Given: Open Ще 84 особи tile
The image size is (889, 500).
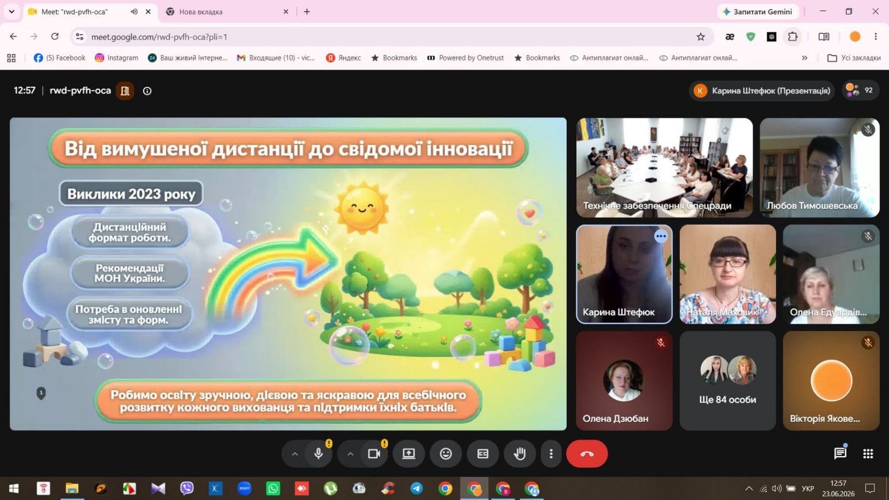Looking at the screenshot, I should coord(727,381).
